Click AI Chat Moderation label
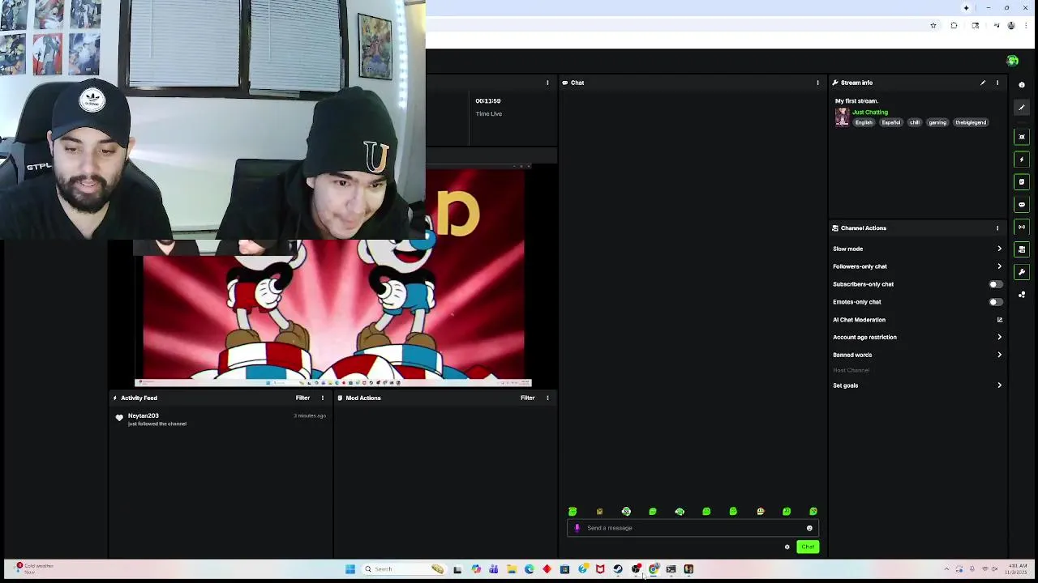The height and width of the screenshot is (583, 1038). 859,320
